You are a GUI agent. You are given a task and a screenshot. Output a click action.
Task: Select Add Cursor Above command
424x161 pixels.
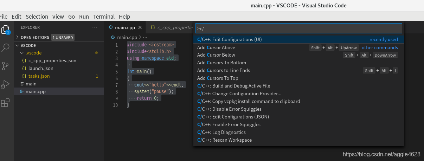click(x=299, y=47)
